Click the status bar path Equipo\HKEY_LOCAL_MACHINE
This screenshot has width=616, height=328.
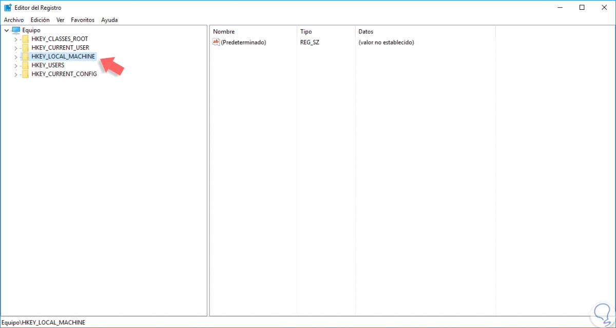(x=44, y=322)
